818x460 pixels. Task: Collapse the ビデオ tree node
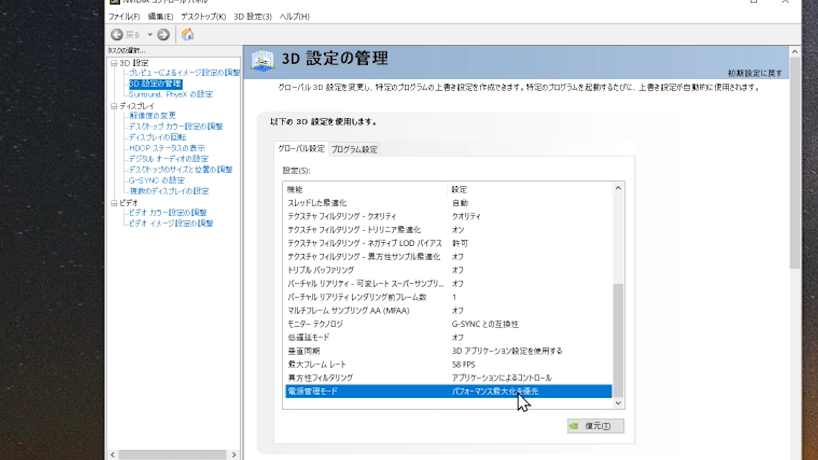pyautogui.click(x=114, y=203)
